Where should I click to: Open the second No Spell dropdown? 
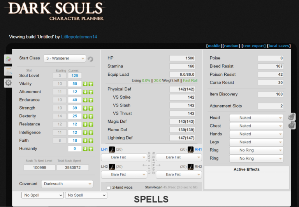[86, 195]
